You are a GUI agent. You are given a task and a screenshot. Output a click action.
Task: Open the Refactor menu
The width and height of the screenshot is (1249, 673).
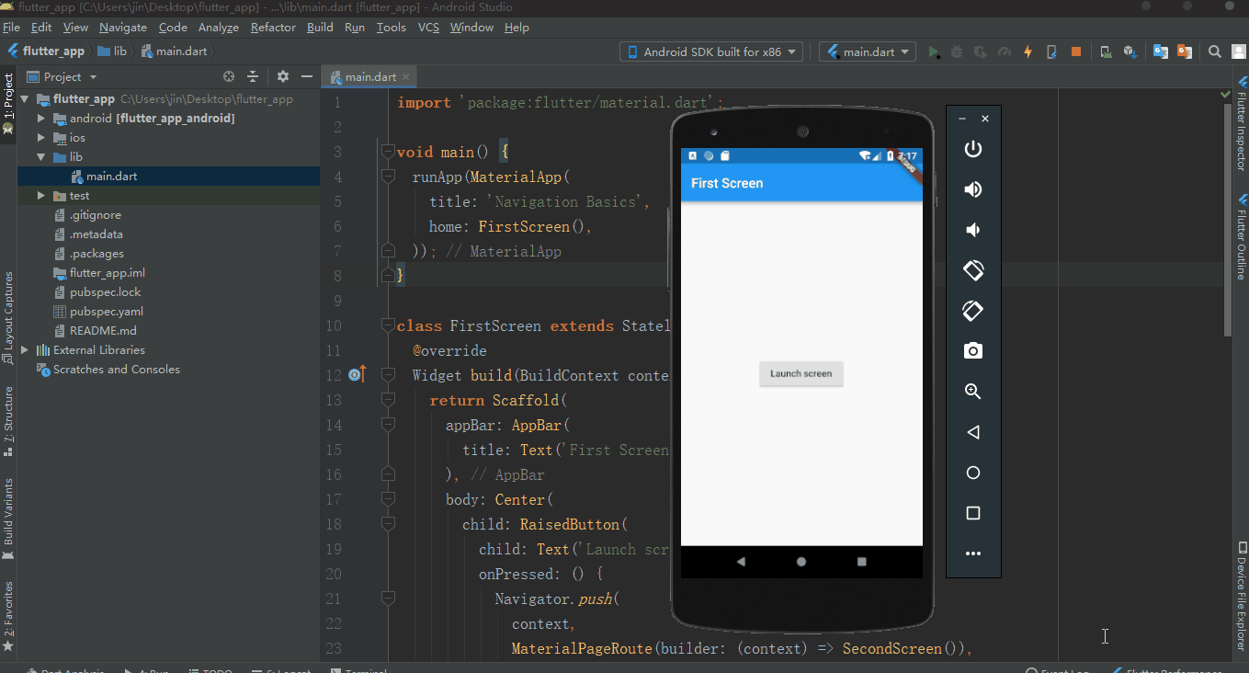click(x=273, y=28)
